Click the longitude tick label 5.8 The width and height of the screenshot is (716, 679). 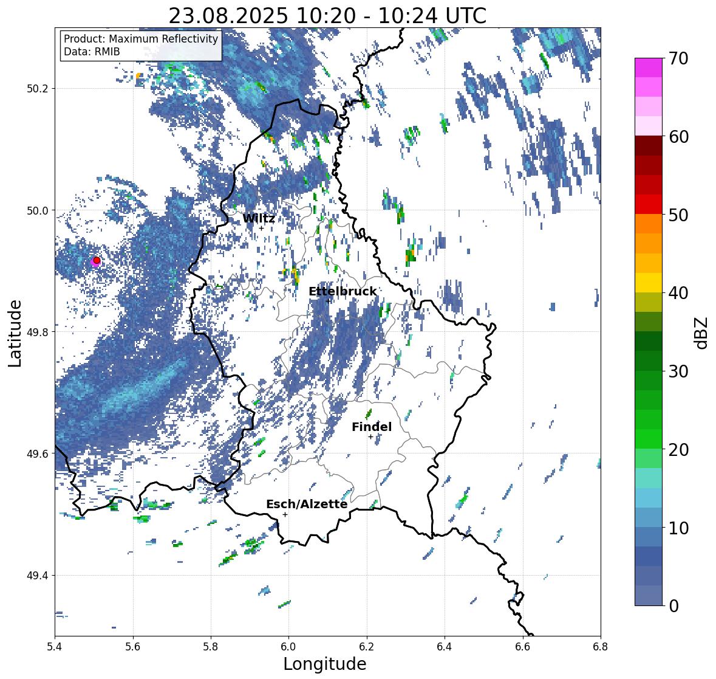211,647
